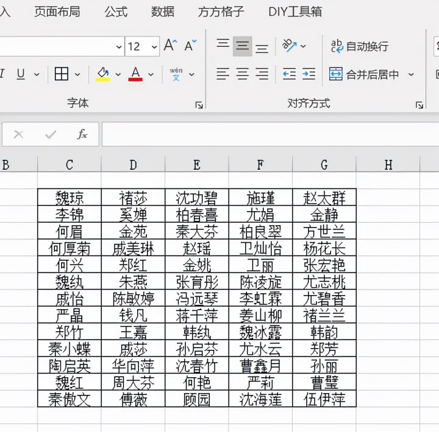Align text right
Viewport: 439px width, 432px height.
point(262,74)
